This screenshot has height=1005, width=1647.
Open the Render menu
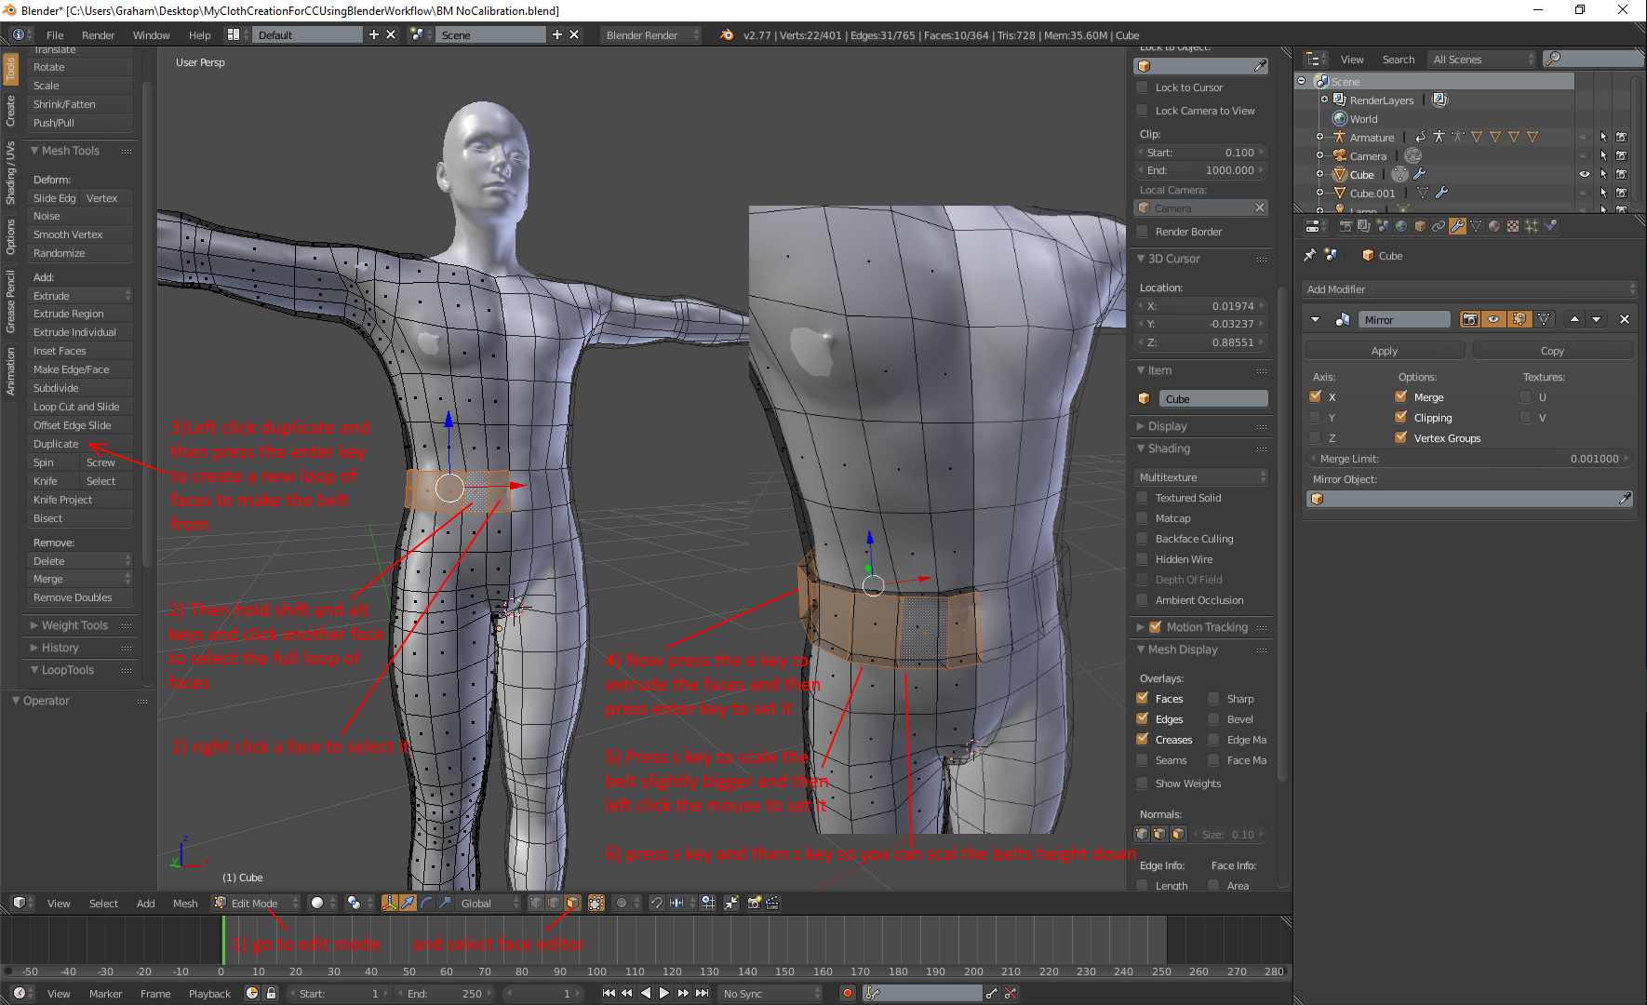click(98, 34)
